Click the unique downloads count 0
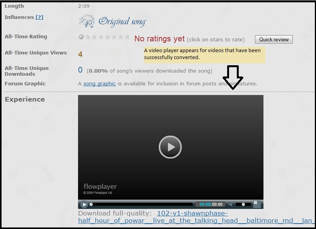 (80, 70)
